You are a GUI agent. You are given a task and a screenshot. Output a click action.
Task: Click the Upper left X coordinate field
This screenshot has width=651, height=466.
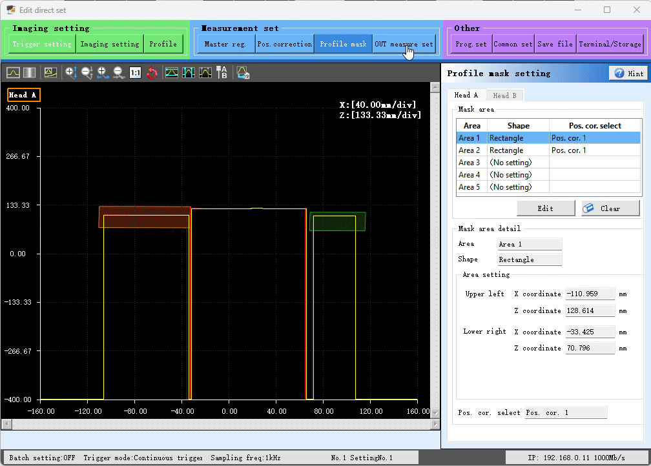[x=590, y=294]
